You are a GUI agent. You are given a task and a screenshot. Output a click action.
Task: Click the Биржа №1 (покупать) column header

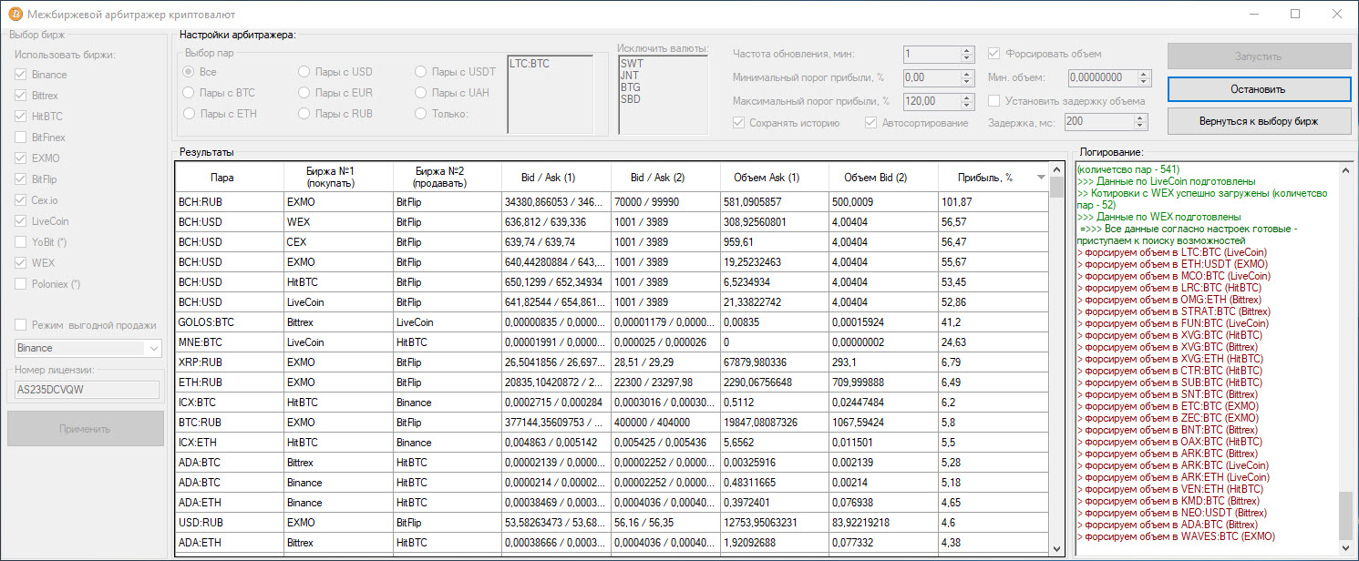[x=338, y=178]
